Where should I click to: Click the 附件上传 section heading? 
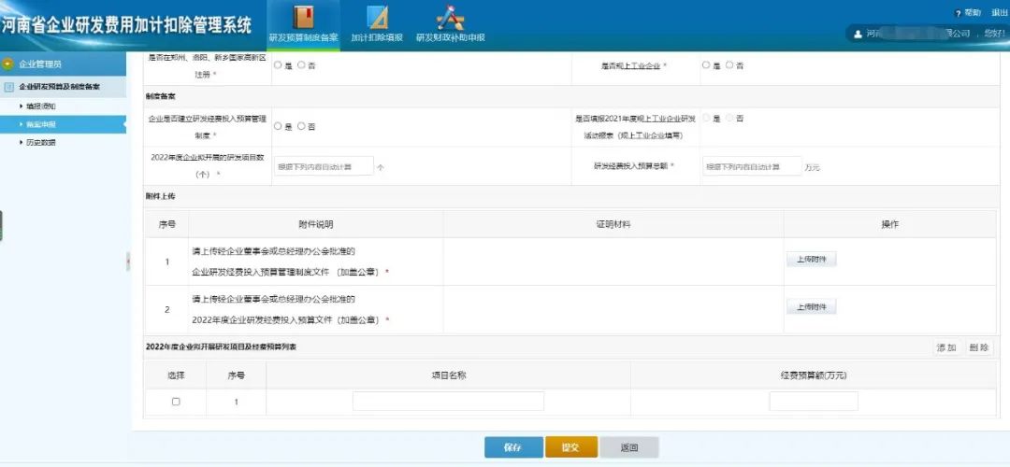tap(161, 195)
